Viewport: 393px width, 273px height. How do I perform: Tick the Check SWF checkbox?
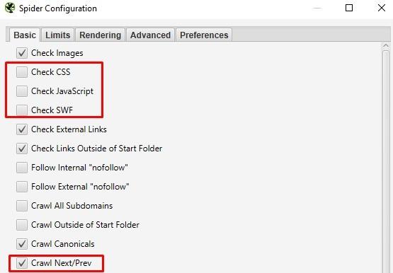click(22, 110)
